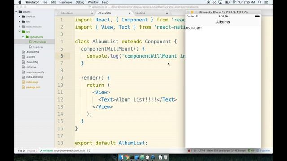Place cursor on export default AlbumList line
Viewport: 287px width, 161px height.
coord(111,143)
